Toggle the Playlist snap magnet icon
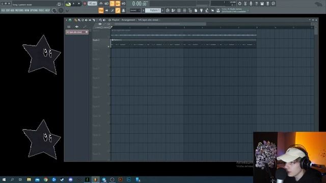 coord(70,20)
